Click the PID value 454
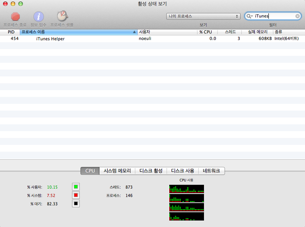Screen dimensions: 305x227 click(x=15, y=39)
